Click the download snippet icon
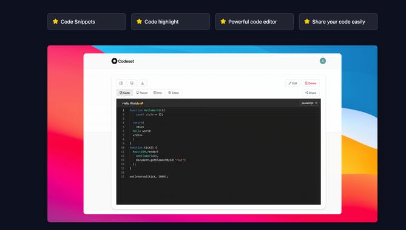The image size is (406, 230). pos(142,83)
